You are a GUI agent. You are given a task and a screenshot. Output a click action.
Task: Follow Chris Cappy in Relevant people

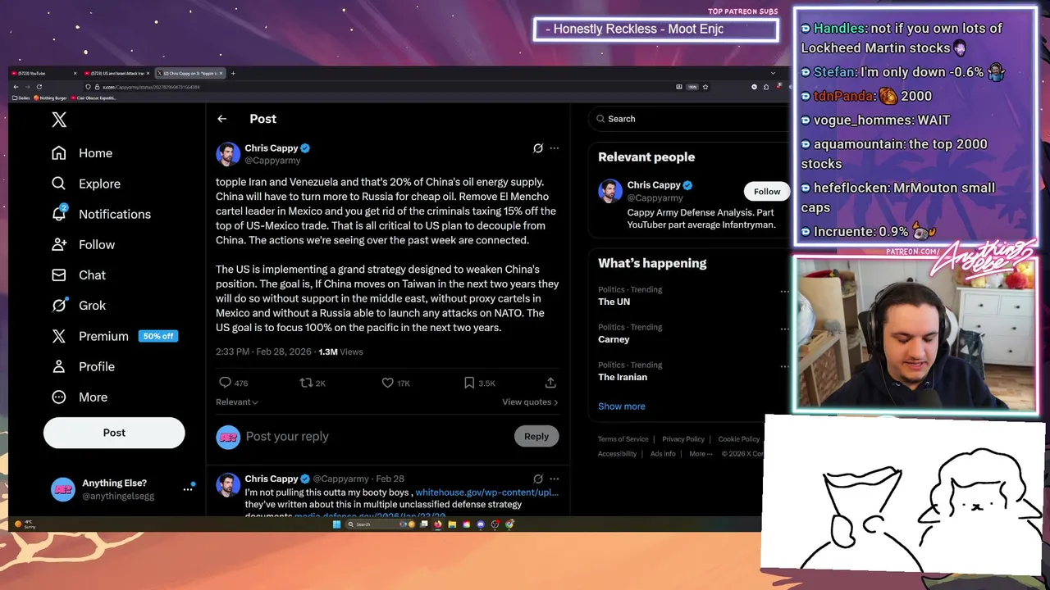pyautogui.click(x=767, y=192)
